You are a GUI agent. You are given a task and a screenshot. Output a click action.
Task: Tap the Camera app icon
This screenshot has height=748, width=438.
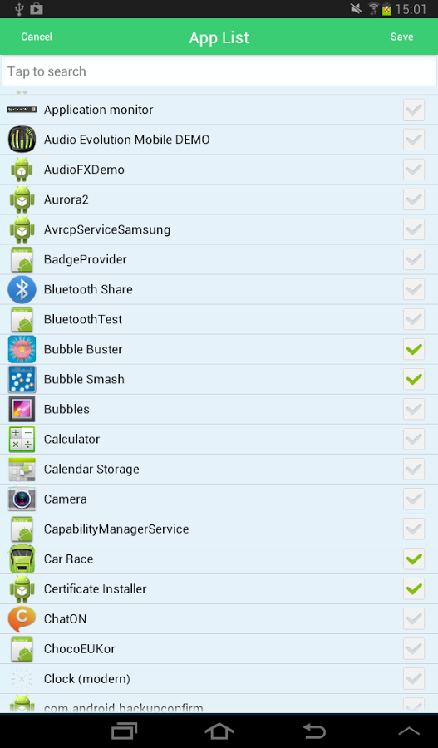tap(22, 499)
